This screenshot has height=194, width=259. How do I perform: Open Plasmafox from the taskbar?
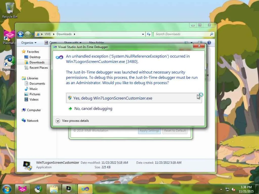(23, 189)
